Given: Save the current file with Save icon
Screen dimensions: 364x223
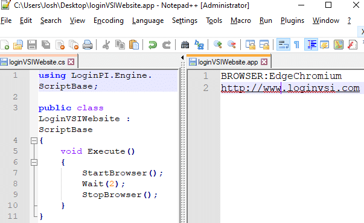Looking at the screenshot, I should (x=32, y=45).
